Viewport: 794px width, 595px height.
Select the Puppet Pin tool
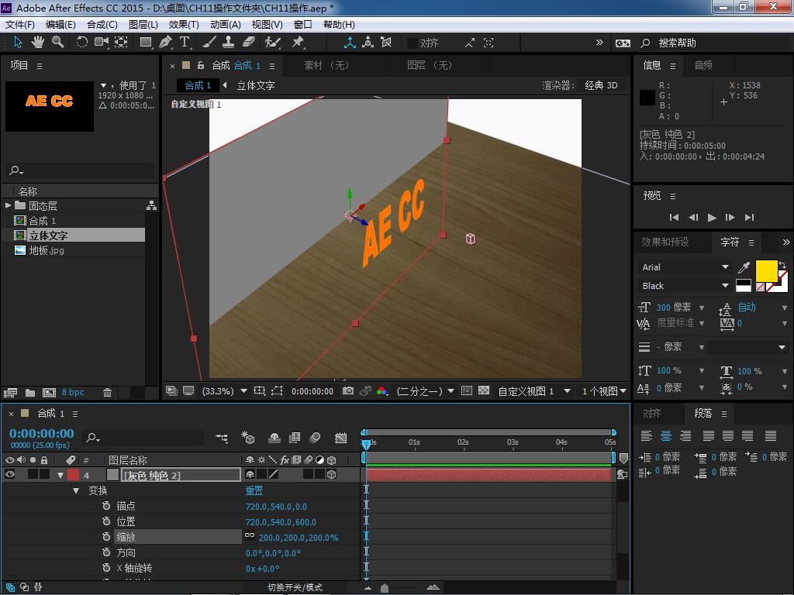tap(298, 43)
